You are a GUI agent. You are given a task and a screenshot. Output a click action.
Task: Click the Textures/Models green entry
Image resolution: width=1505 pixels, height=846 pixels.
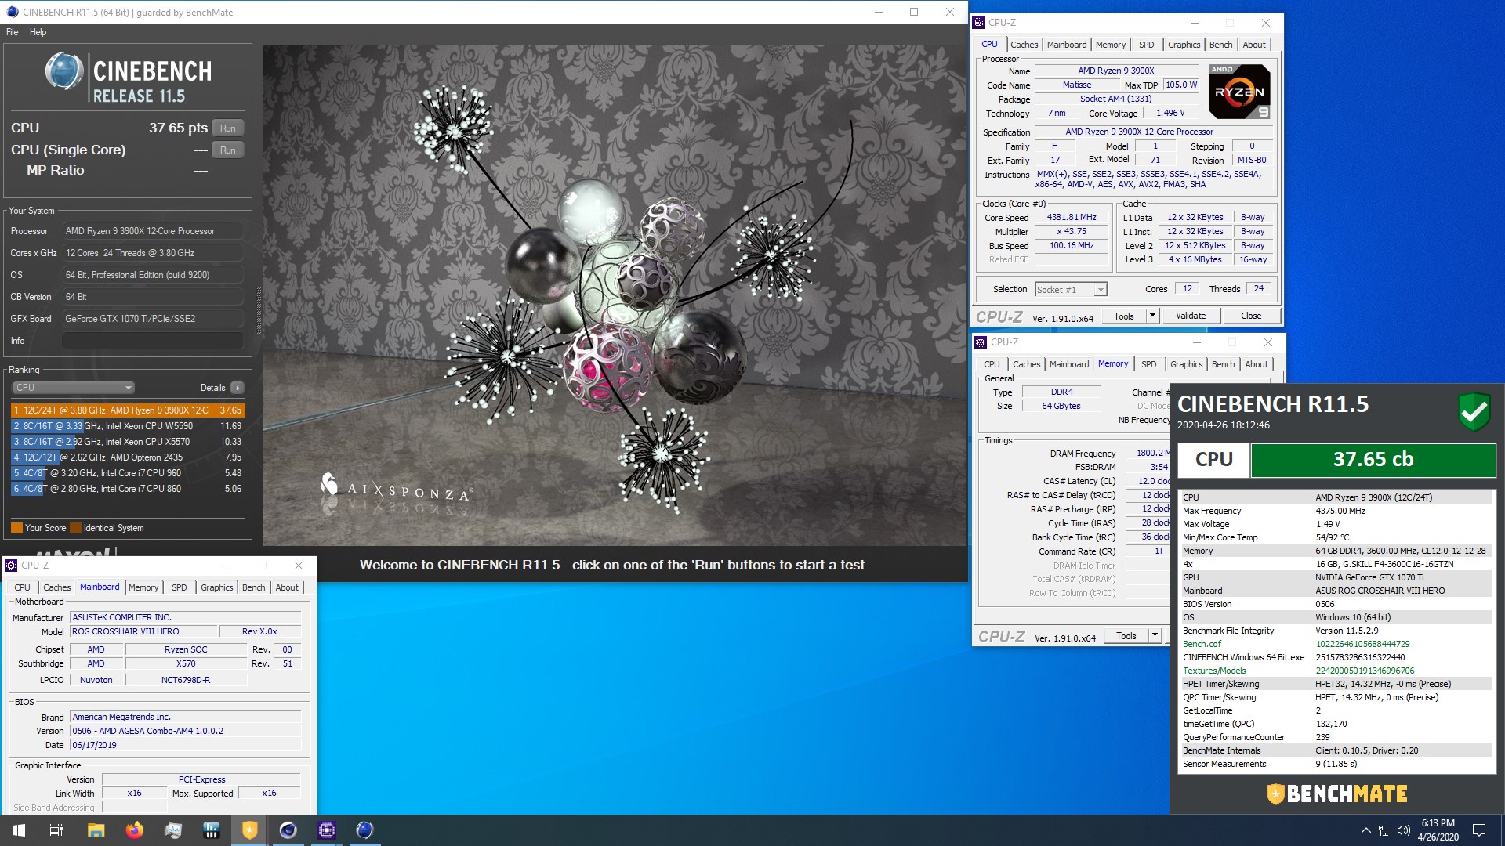tap(1214, 671)
